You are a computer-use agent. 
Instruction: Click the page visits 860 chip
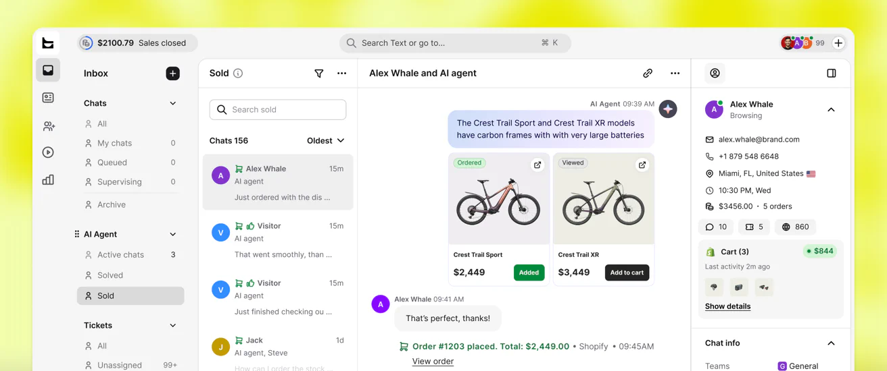[x=795, y=227]
